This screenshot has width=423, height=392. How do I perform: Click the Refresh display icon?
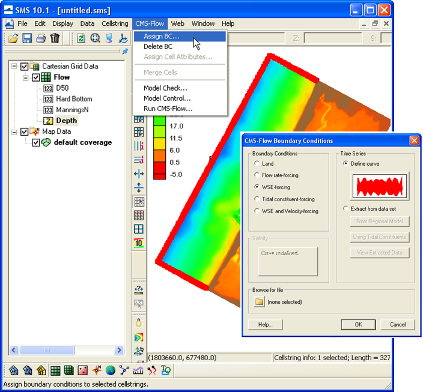(x=81, y=38)
